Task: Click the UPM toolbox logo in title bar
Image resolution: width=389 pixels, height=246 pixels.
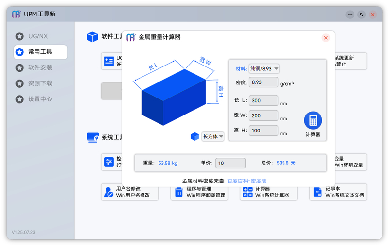Action: (x=16, y=14)
